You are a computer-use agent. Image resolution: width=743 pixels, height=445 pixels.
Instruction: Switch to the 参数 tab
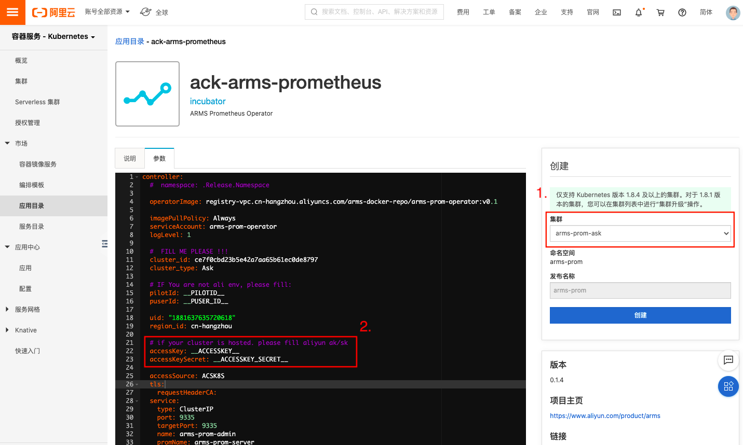coord(159,159)
